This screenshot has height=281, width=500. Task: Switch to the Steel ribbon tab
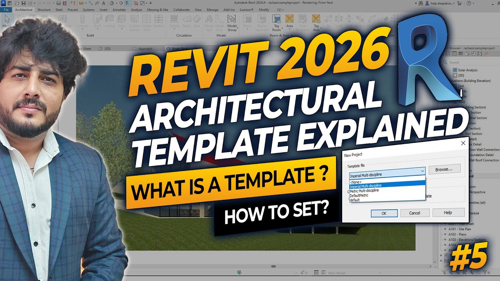coord(59,9)
